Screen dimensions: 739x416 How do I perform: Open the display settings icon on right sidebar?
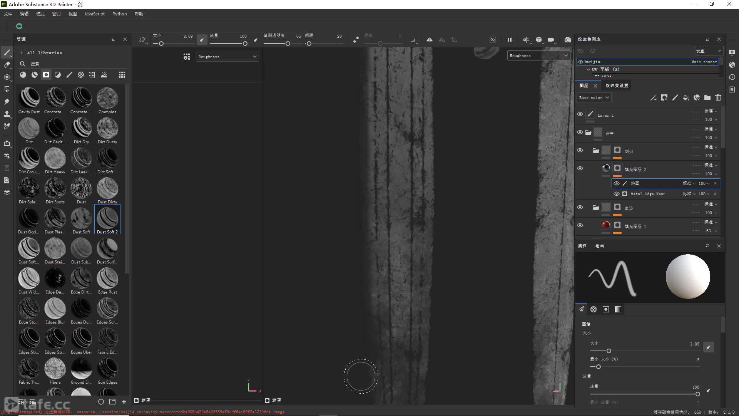[732, 52]
